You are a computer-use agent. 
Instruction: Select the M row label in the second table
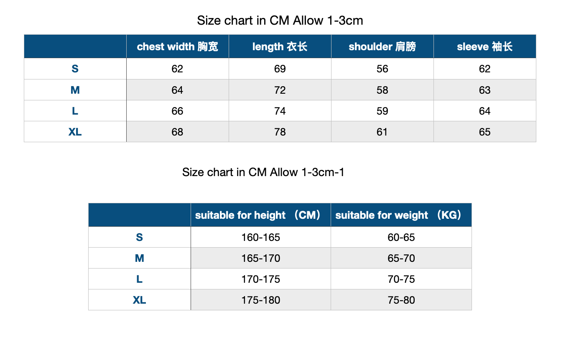coord(140,258)
